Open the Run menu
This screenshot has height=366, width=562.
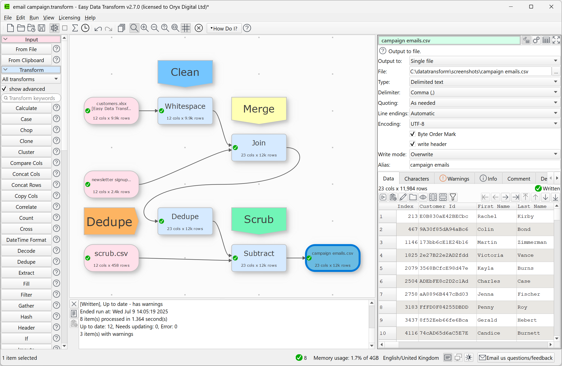coord(34,17)
